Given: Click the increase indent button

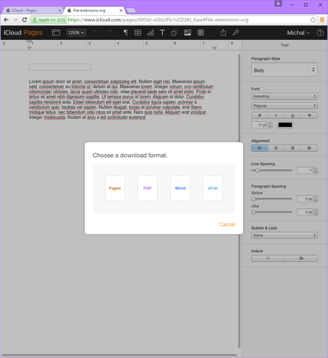Looking at the screenshot, I should (x=301, y=258).
